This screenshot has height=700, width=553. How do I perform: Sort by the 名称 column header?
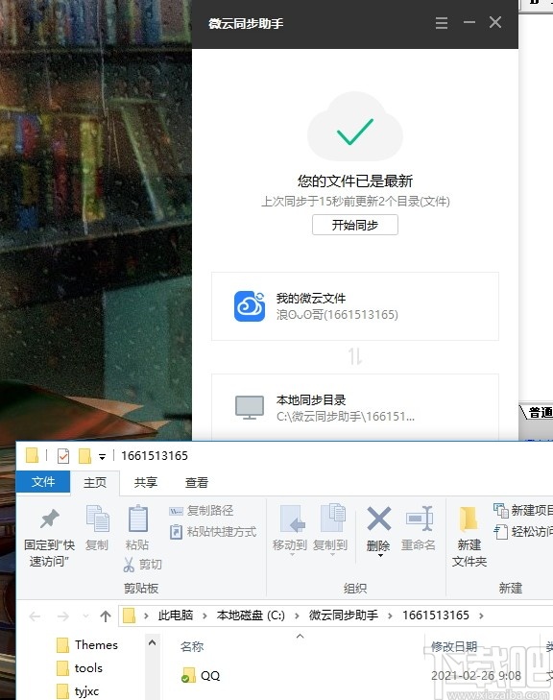coord(192,646)
